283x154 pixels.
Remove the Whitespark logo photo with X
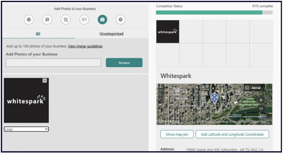(x=45, y=81)
